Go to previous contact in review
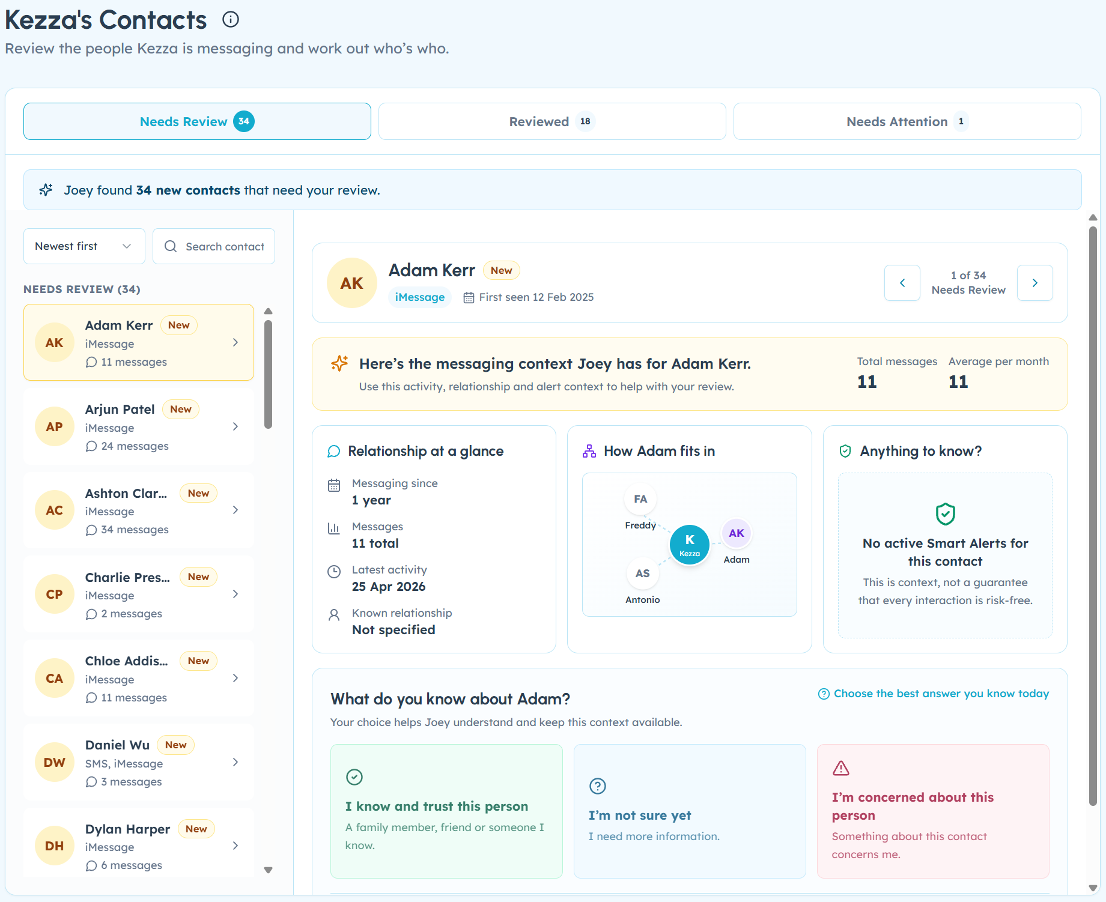Screen dimensions: 1106x902 click(x=902, y=283)
